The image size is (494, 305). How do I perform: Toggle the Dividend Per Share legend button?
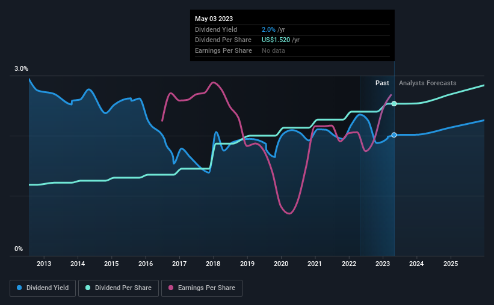tap(119, 288)
